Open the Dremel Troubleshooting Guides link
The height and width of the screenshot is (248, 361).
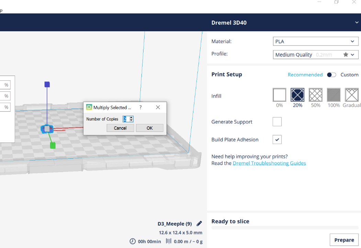coord(269,163)
